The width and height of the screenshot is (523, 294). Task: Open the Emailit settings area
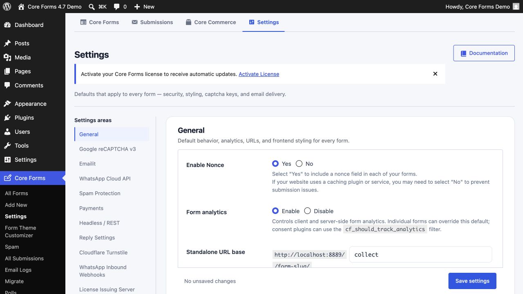pyautogui.click(x=112, y=164)
